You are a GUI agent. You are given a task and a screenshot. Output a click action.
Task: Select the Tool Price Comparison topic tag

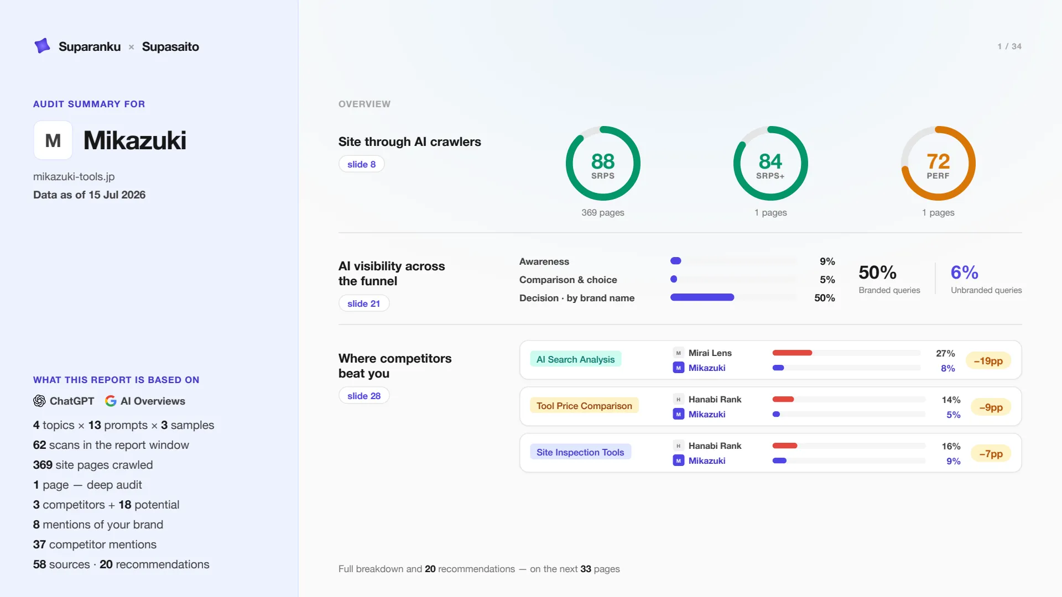[584, 406]
